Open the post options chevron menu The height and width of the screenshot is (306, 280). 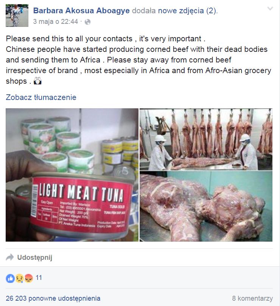click(270, 9)
